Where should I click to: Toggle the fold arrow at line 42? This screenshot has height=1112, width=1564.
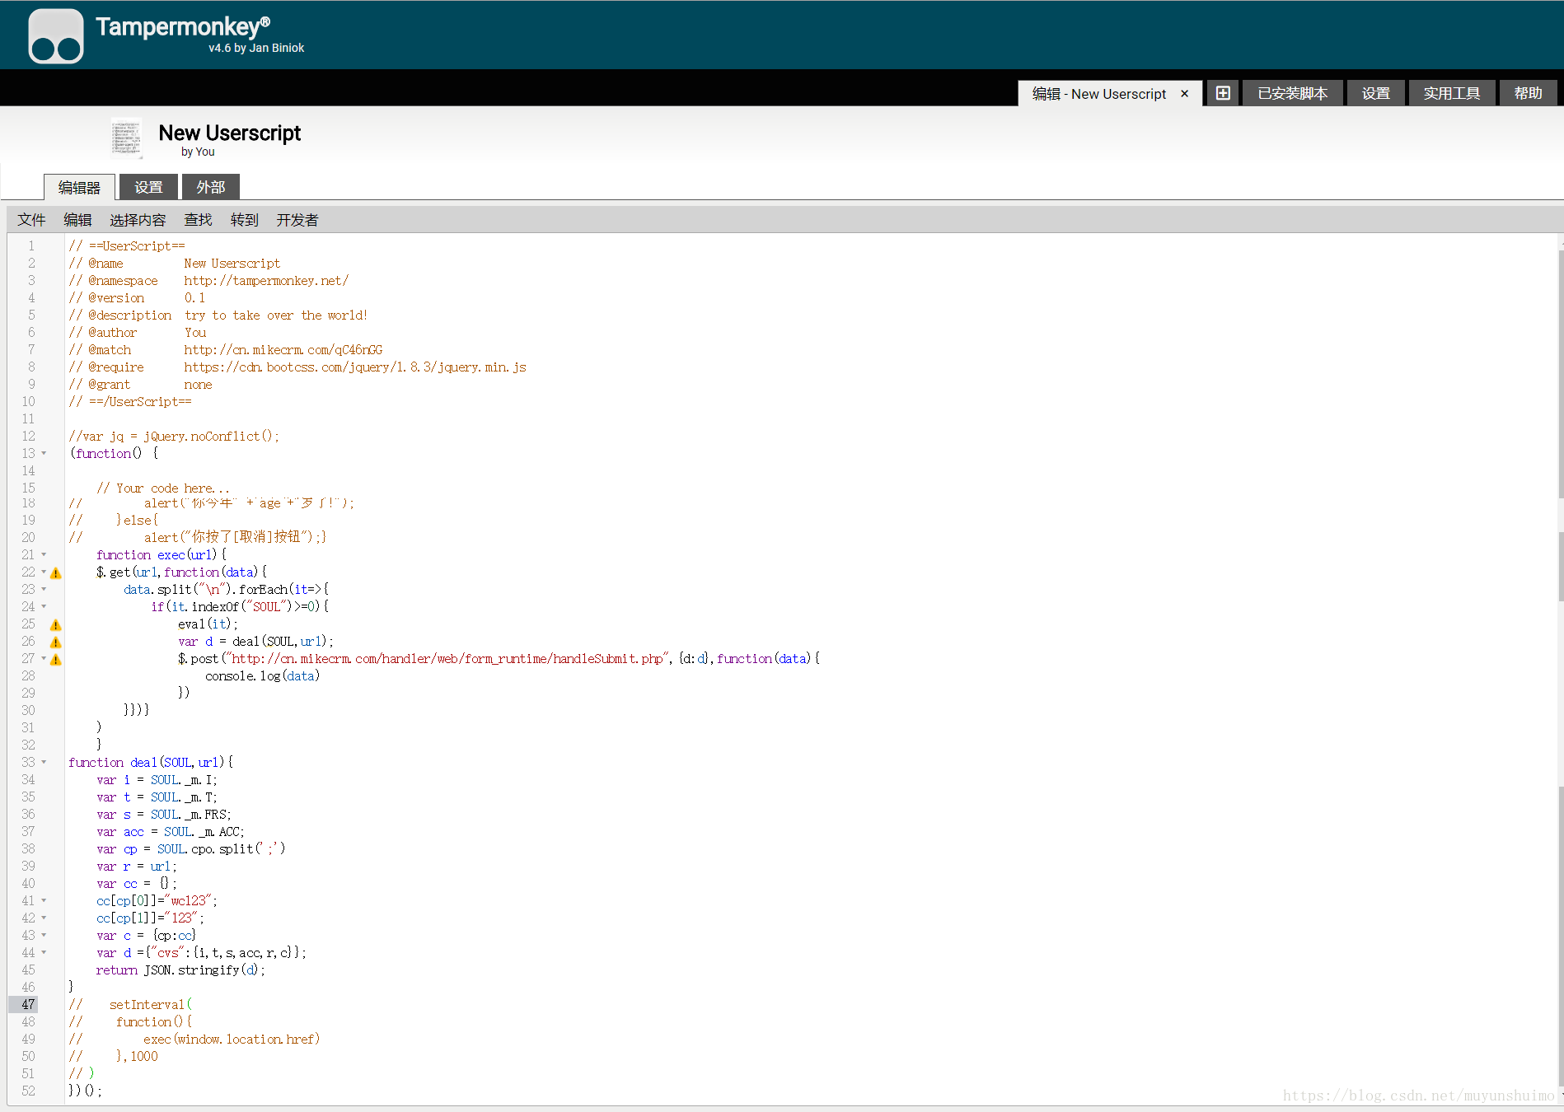tap(44, 918)
